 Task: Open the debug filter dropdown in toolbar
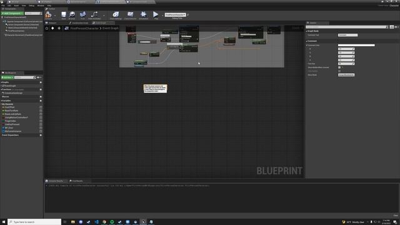point(175,15)
